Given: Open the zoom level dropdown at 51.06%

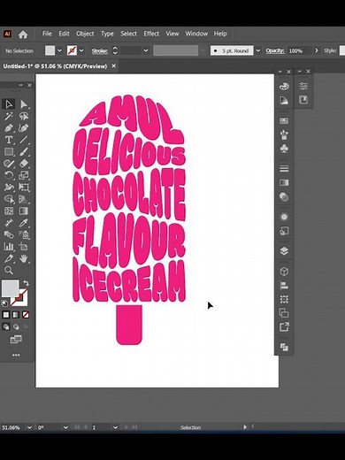Looking at the screenshot, I should (29, 427).
